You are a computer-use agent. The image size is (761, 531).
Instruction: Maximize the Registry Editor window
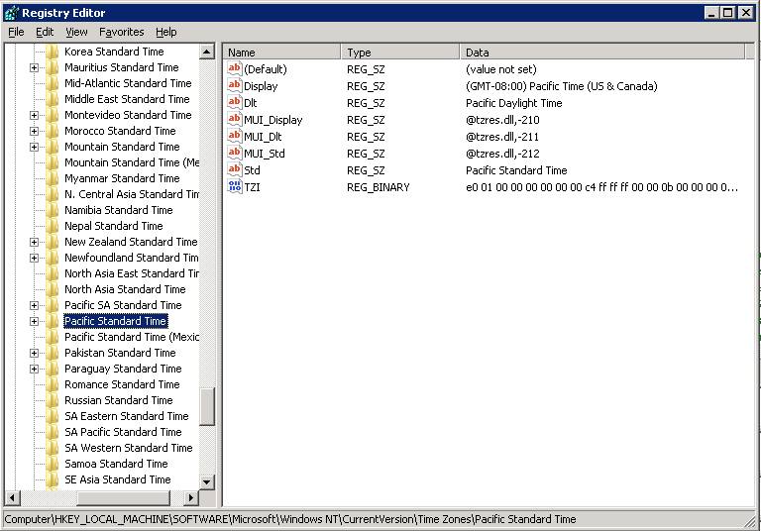coord(728,13)
